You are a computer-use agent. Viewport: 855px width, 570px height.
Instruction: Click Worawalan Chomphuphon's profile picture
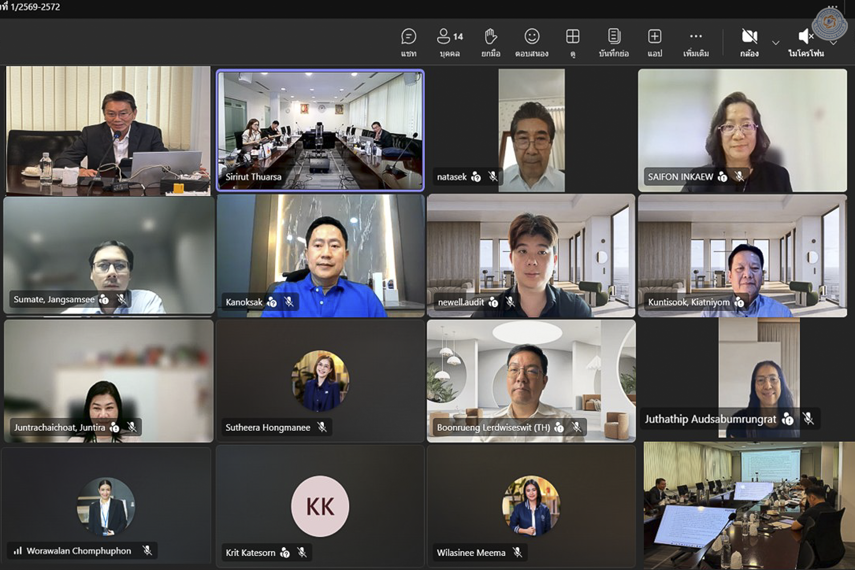(106, 506)
